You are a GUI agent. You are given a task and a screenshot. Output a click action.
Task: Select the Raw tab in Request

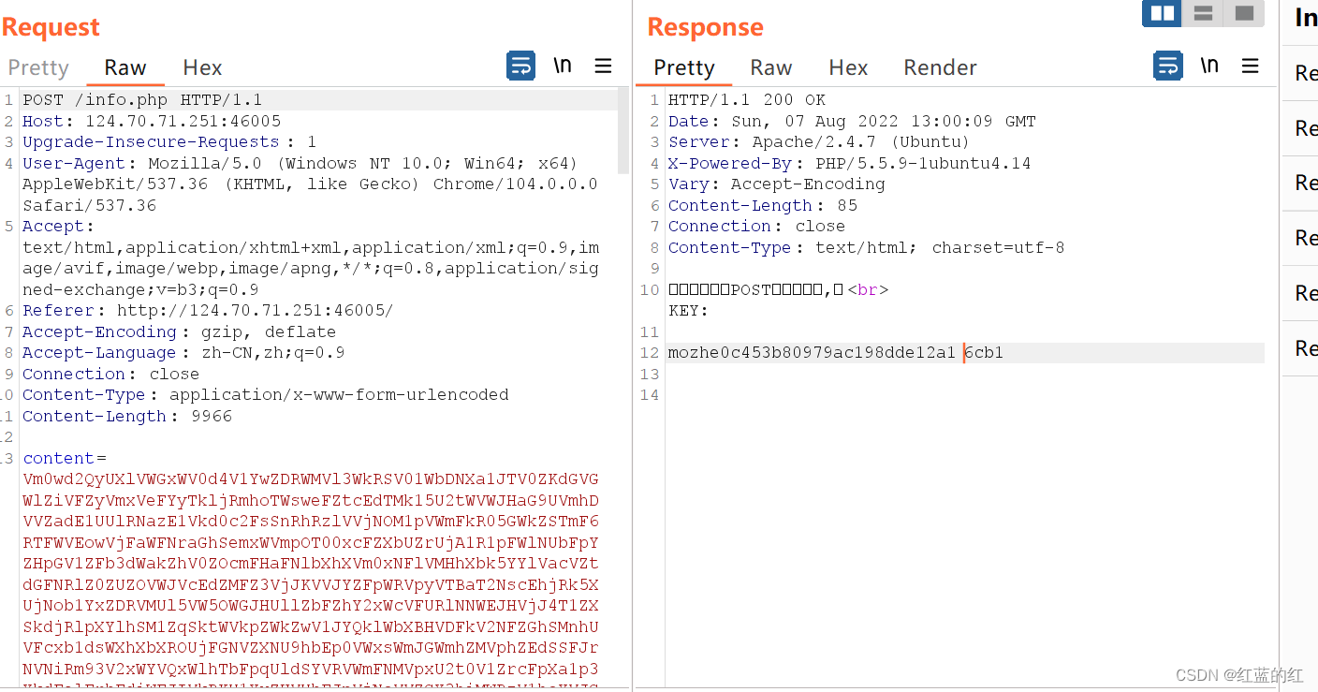coord(125,67)
